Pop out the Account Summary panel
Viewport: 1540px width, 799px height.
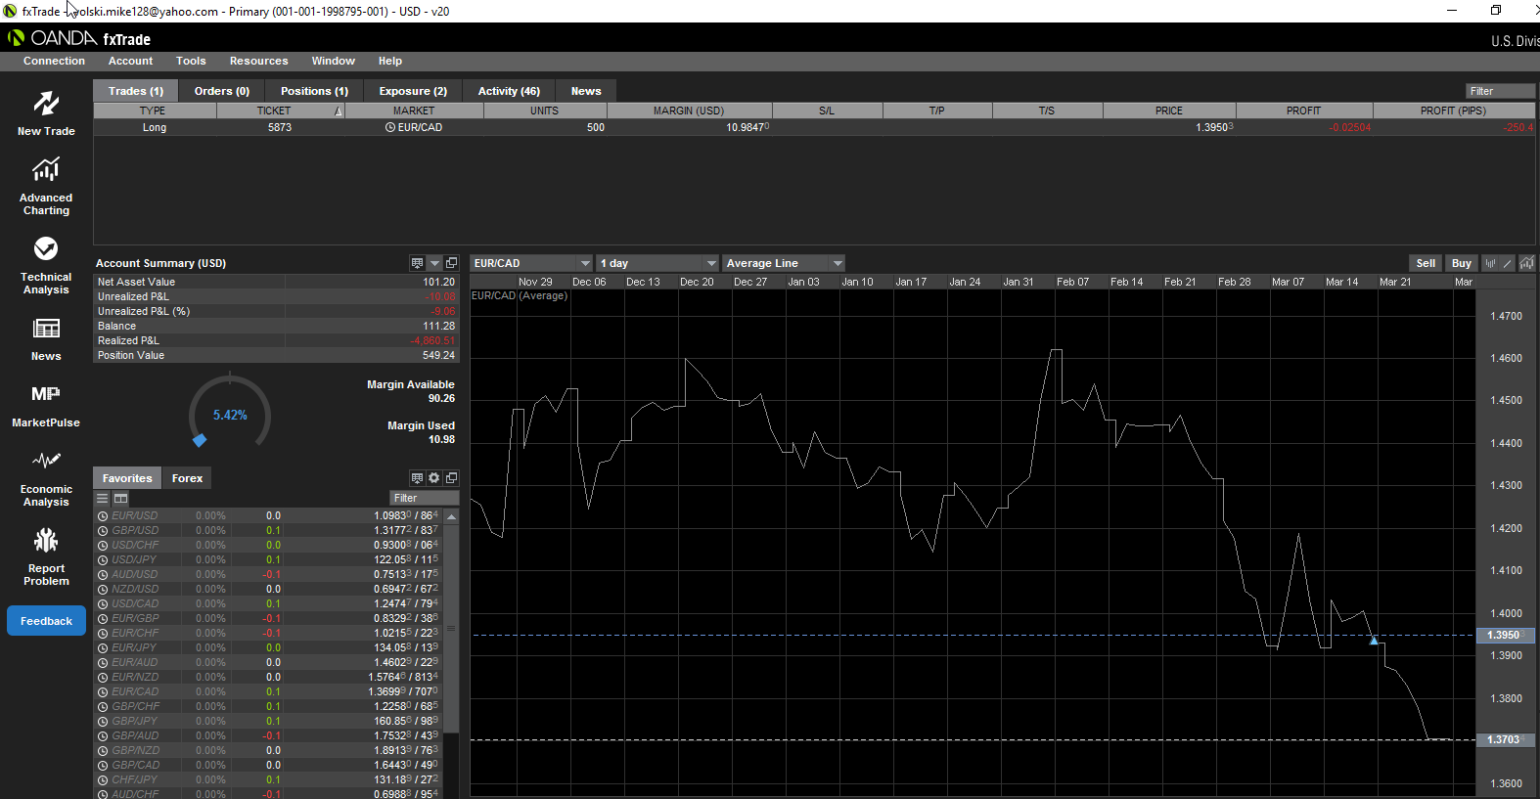[451, 263]
